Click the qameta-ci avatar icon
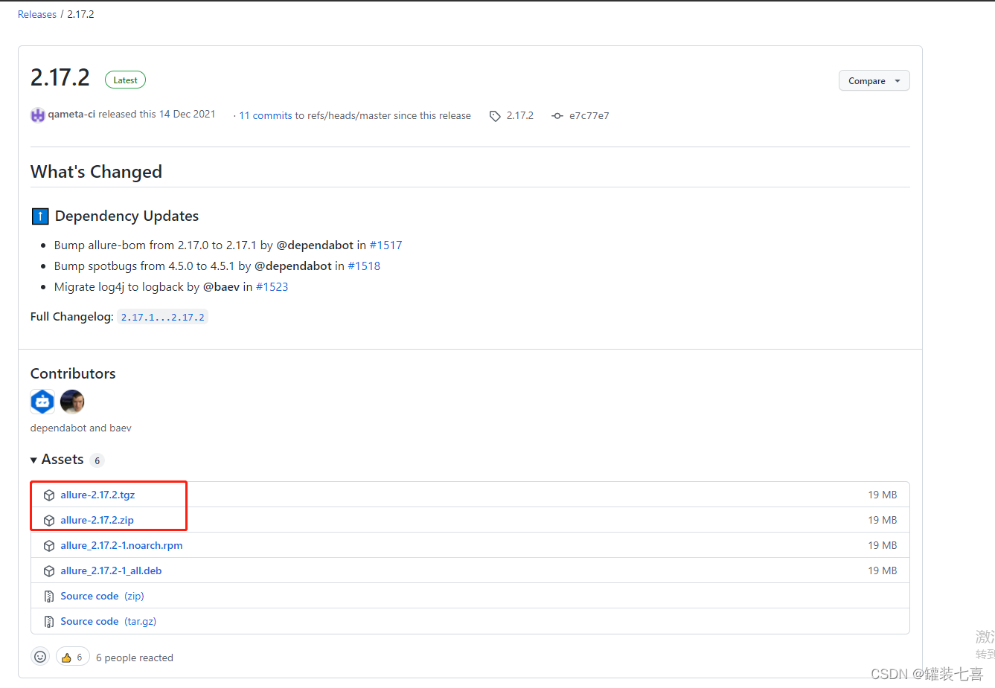Viewport: 995px width, 688px height. point(37,115)
